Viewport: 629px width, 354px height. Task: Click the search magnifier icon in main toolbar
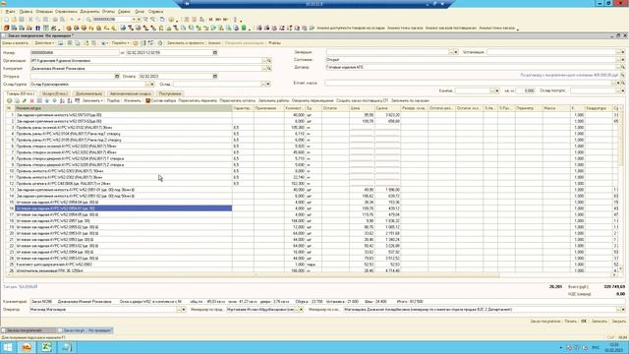click(88, 20)
